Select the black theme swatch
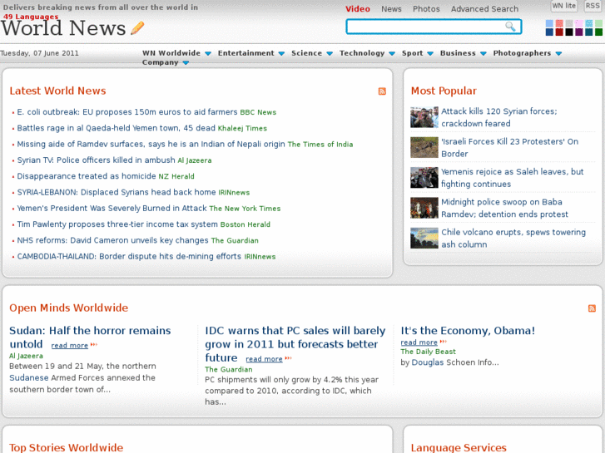Image resolution: width=605 pixels, height=453 pixels. coord(569,32)
